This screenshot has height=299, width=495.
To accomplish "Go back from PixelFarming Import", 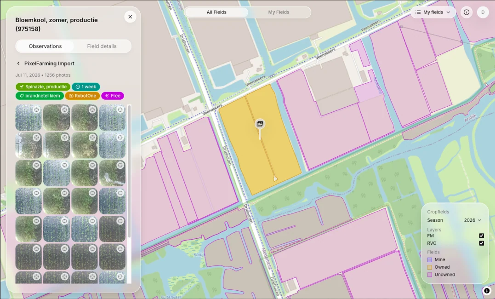I will [x=18, y=63].
